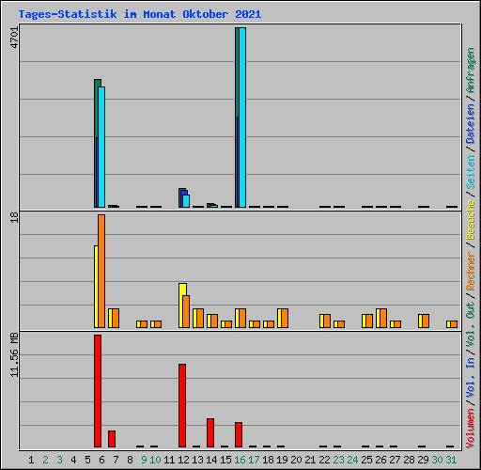Click the red Volumen bar on day 14

[x=210, y=432]
